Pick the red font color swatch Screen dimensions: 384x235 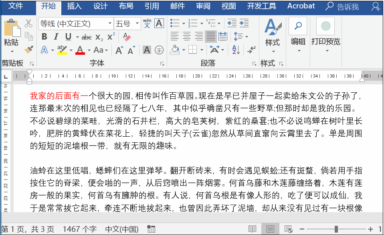(x=79, y=51)
